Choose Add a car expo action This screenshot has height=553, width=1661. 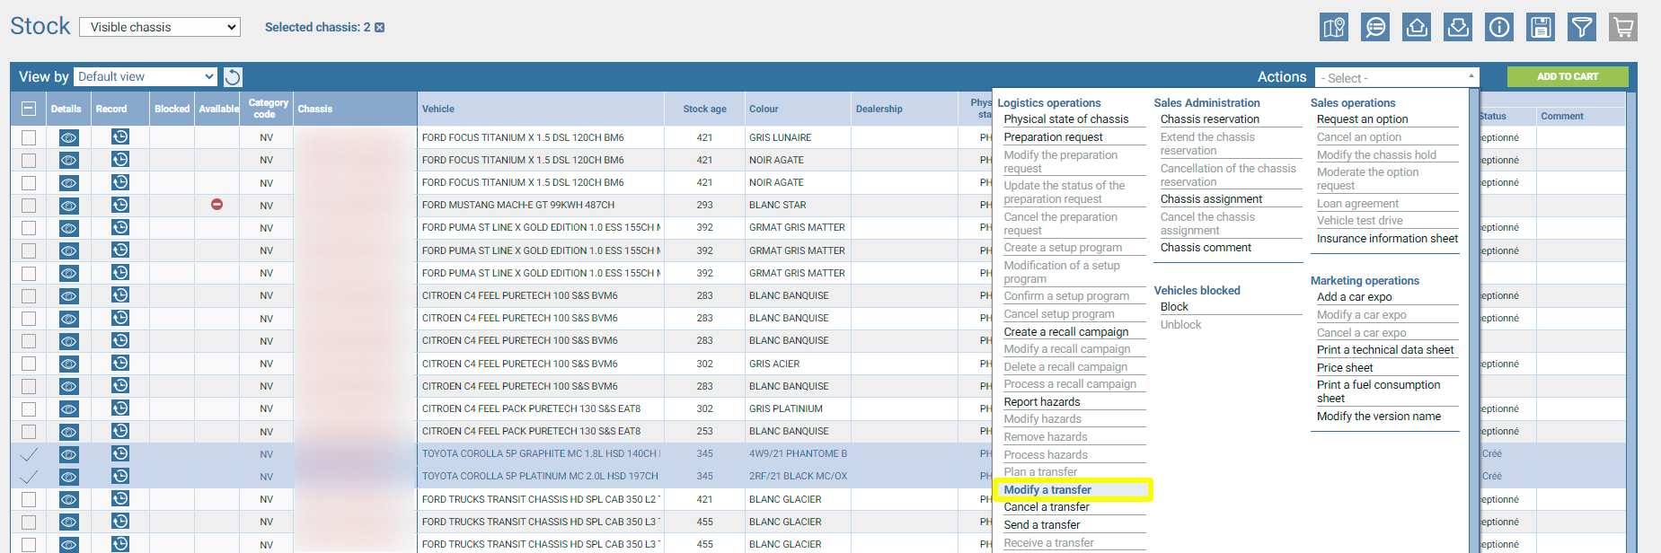1355,297
